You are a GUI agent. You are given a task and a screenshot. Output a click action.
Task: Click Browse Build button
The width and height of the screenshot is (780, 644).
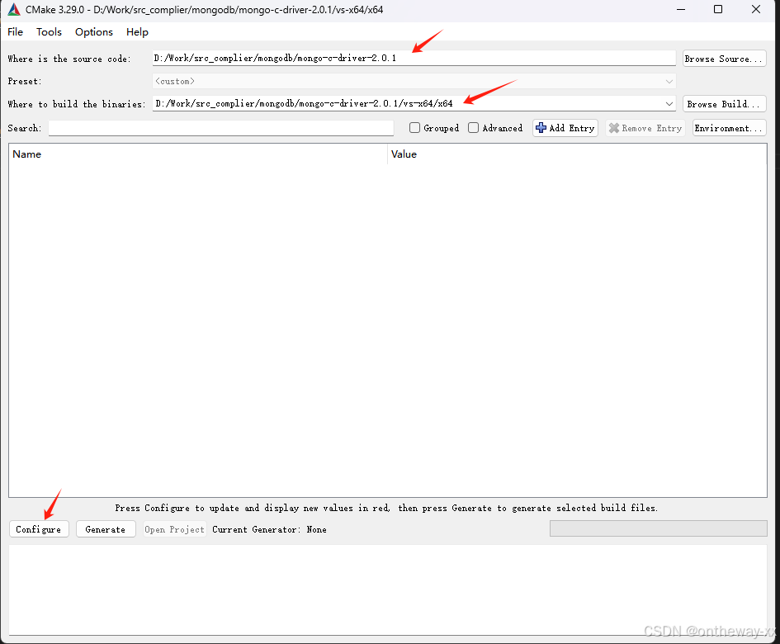coord(725,104)
